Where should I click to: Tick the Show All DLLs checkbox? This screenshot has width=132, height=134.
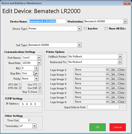(x=106, y=28)
